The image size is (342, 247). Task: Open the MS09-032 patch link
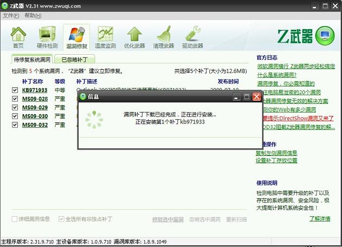point(35,125)
